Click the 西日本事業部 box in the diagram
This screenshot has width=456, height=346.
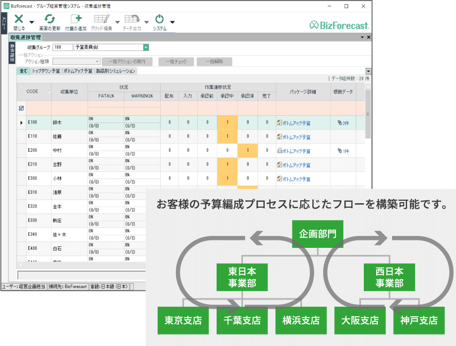(x=390, y=277)
